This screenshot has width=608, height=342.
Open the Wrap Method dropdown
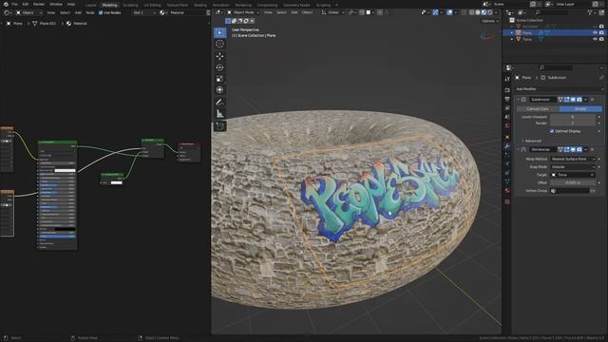573,159
